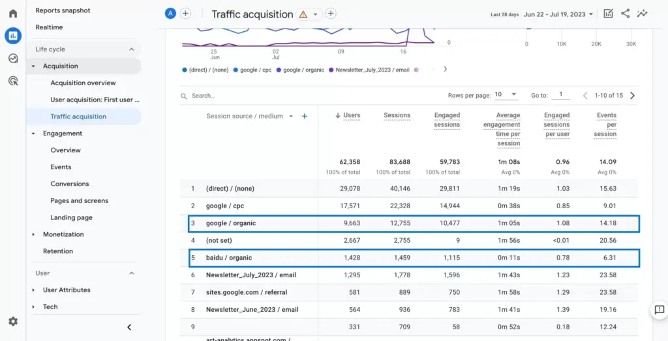Viewport: 668px width, 341px height.
Task: Open the Landing page report
Action: point(72,218)
